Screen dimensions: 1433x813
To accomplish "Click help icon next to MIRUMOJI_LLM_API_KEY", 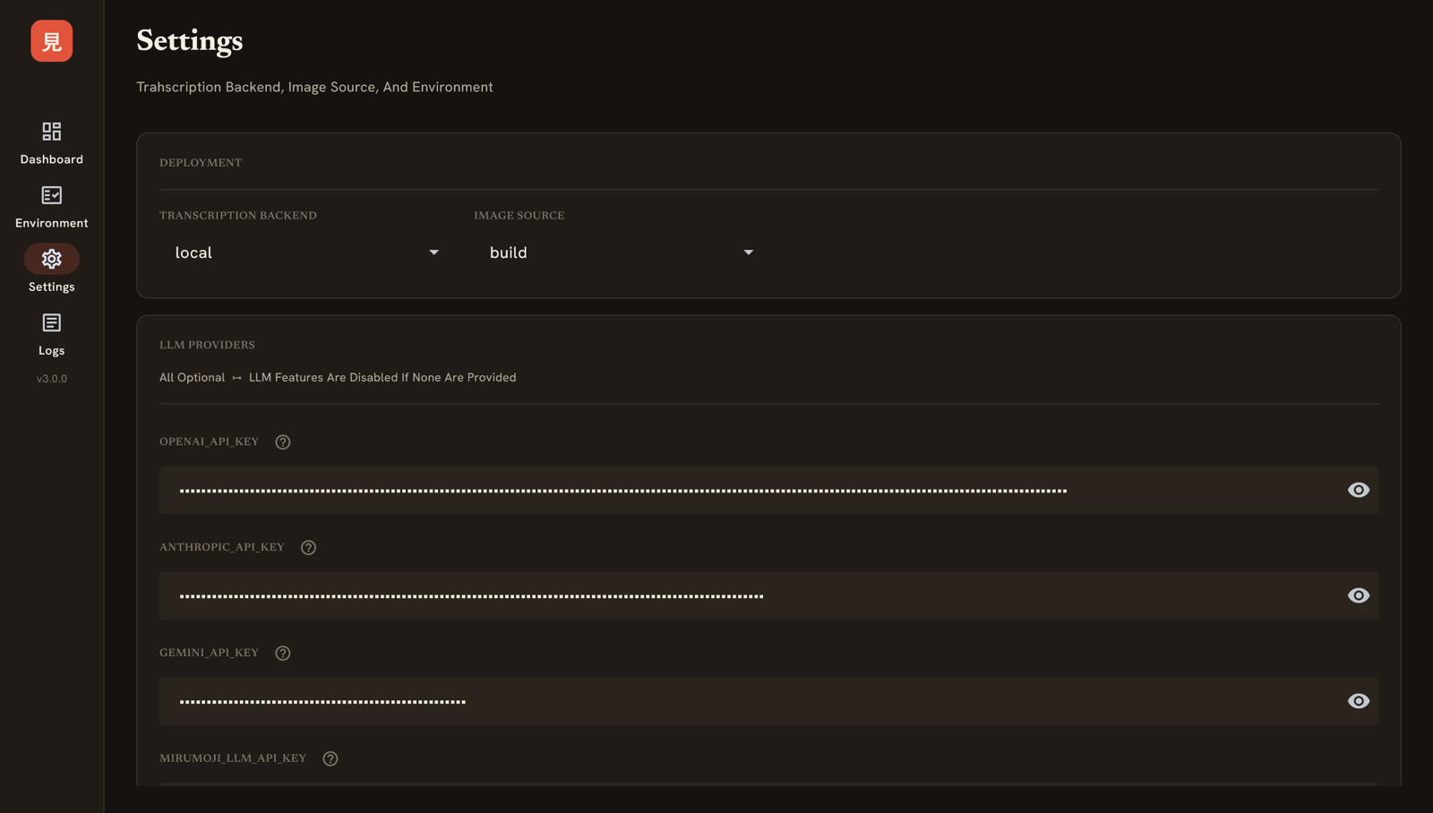I will pyautogui.click(x=330, y=759).
